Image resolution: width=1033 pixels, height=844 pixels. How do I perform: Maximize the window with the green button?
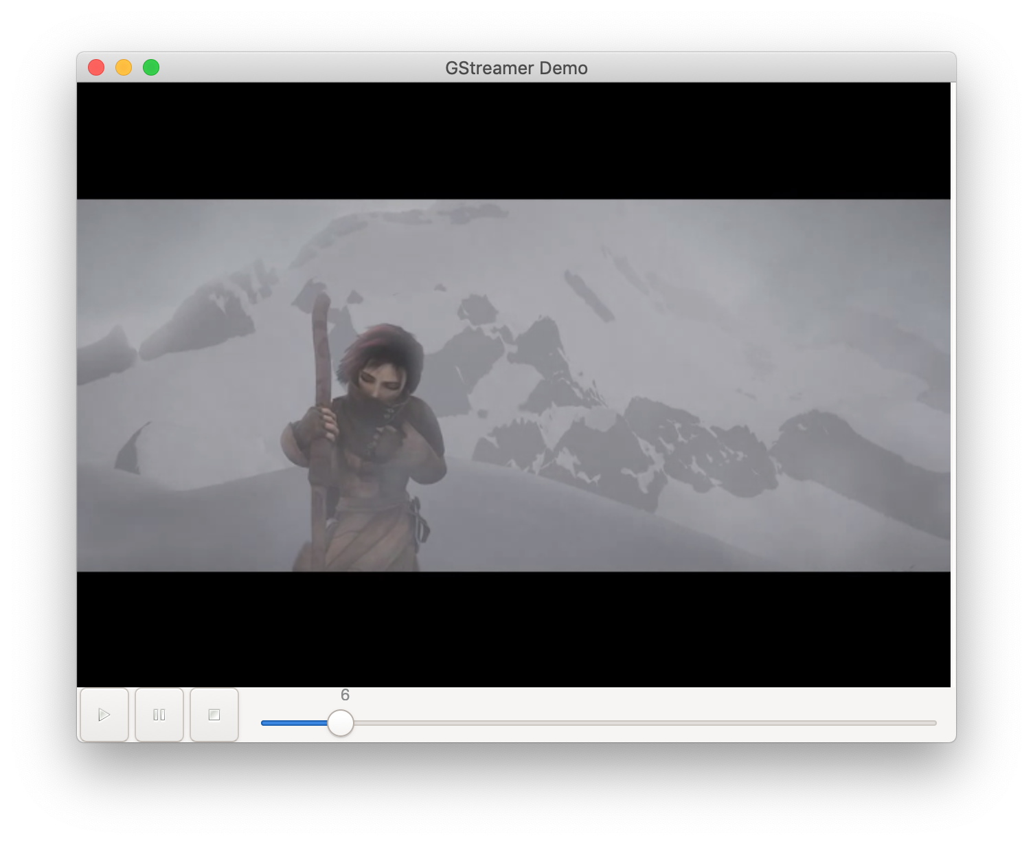[151, 67]
